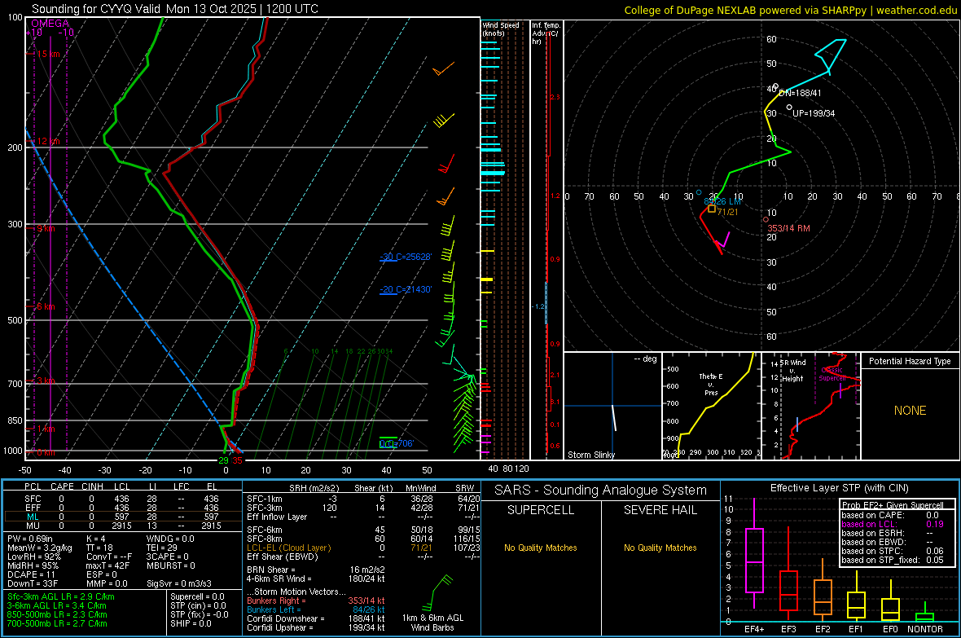Click the SUPERCELL column heading
Viewport: 961px width, 638px height.
click(x=541, y=510)
